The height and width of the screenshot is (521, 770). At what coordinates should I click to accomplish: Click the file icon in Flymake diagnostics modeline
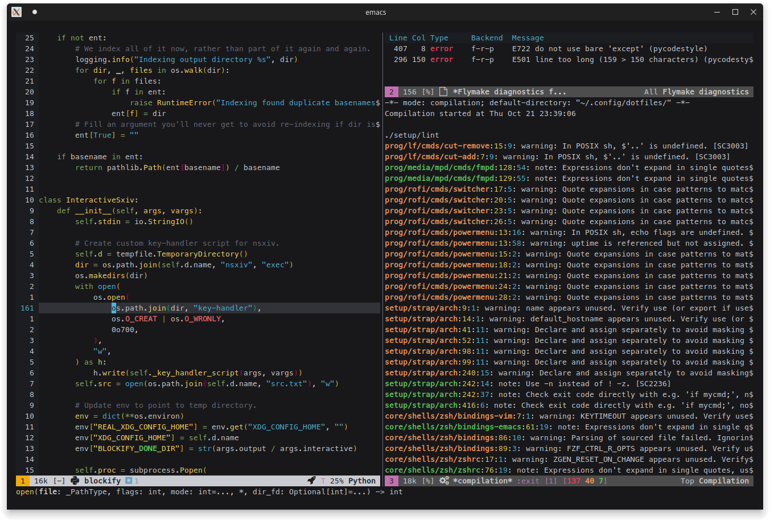(x=443, y=92)
